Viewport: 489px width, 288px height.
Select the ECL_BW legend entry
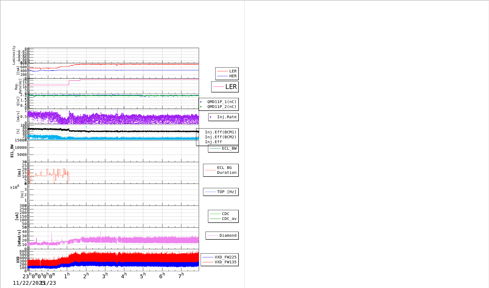tap(223, 149)
